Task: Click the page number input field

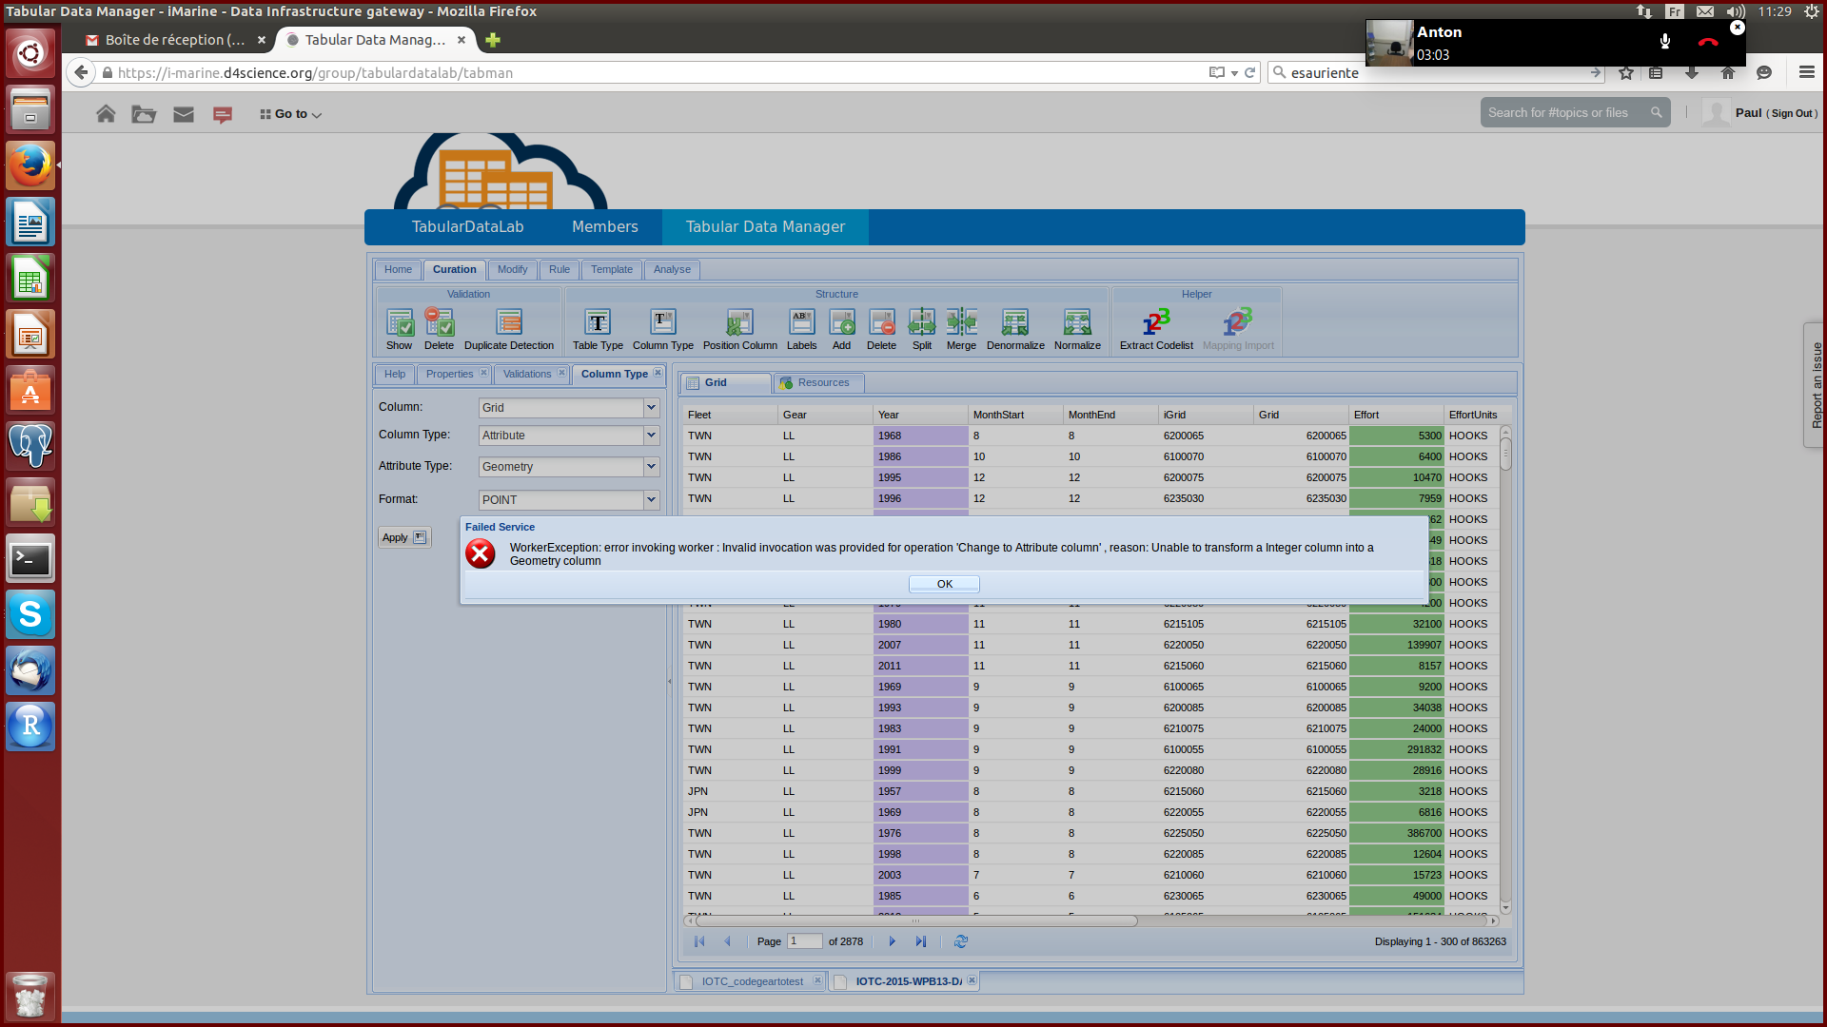Action: coord(804,941)
